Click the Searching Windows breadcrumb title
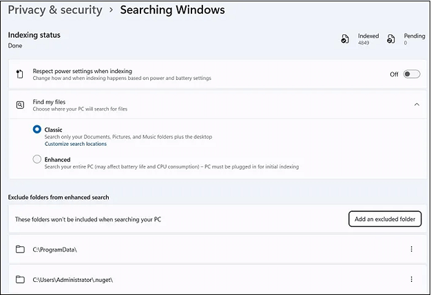This screenshot has width=431, height=295. point(172,10)
